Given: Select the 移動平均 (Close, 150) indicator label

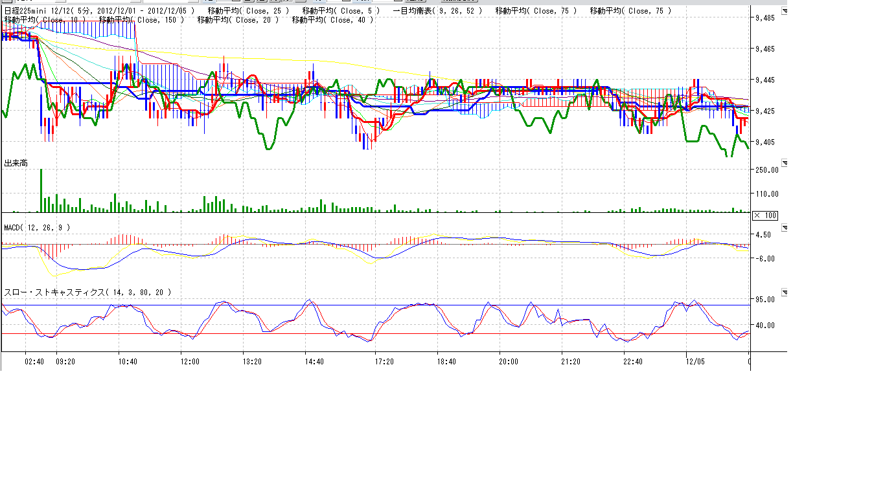Looking at the screenshot, I should pyautogui.click(x=141, y=20).
